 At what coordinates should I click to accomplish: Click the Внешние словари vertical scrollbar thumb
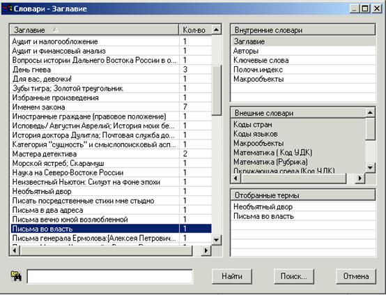pyautogui.click(x=370, y=128)
